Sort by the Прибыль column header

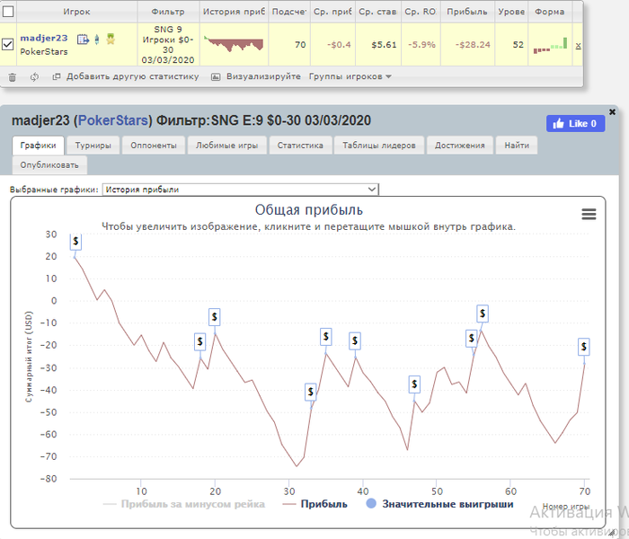(467, 12)
